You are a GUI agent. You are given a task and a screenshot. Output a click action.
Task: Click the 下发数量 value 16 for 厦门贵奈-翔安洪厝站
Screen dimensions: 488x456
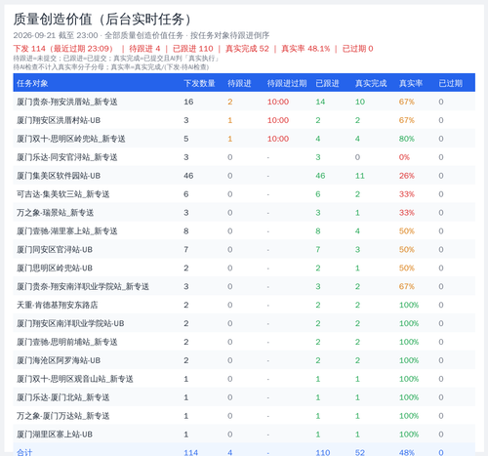(188, 102)
